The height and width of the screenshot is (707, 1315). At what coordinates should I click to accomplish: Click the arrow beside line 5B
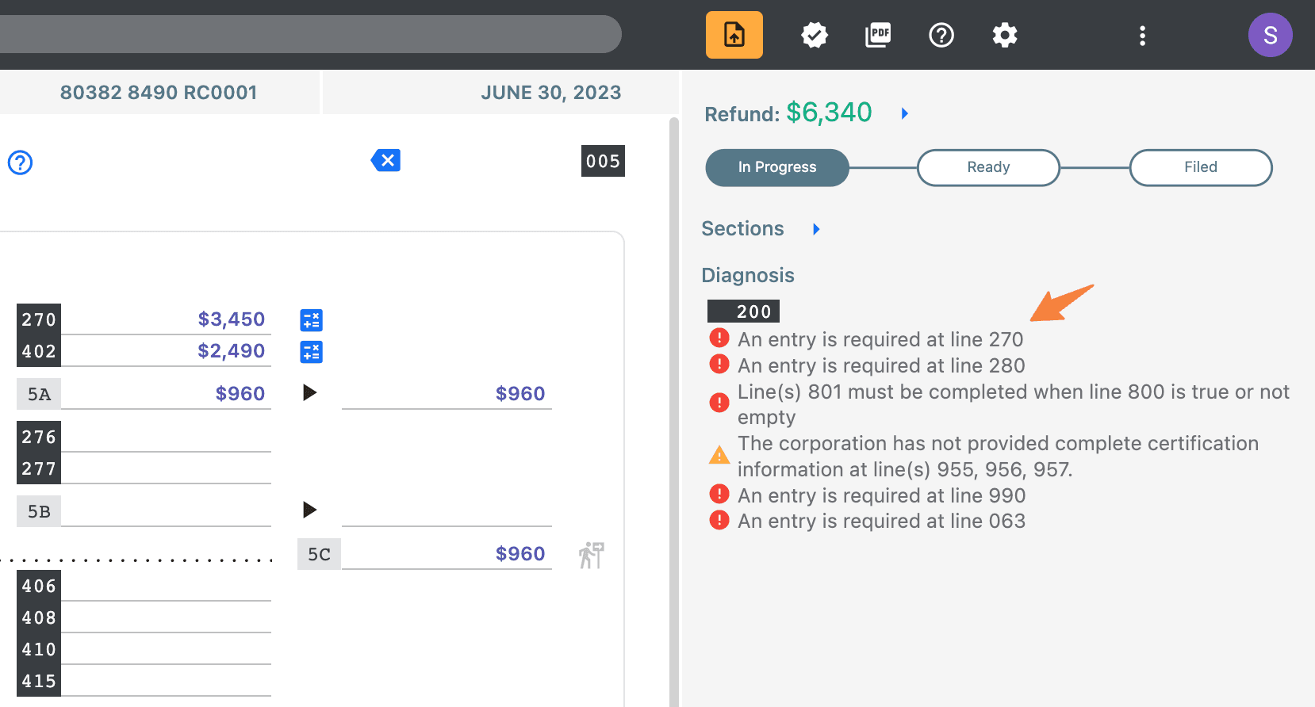coord(310,510)
